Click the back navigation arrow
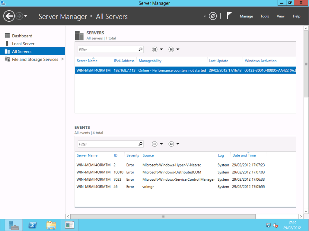The width and height of the screenshot is (309, 231). [9, 16]
